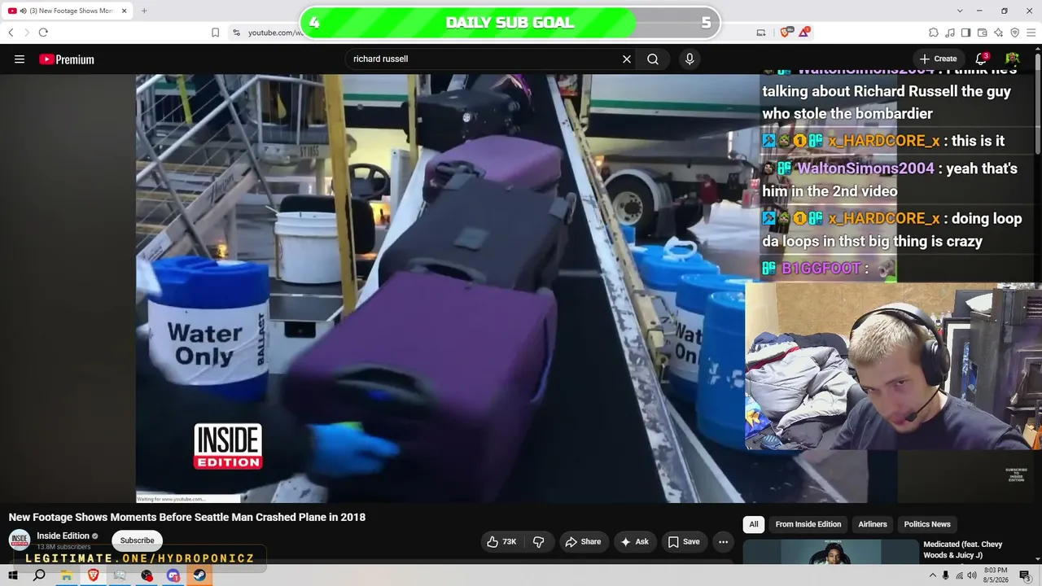Image resolution: width=1042 pixels, height=586 pixels.
Task: Click the Ask button
Action: click(634, 541)
